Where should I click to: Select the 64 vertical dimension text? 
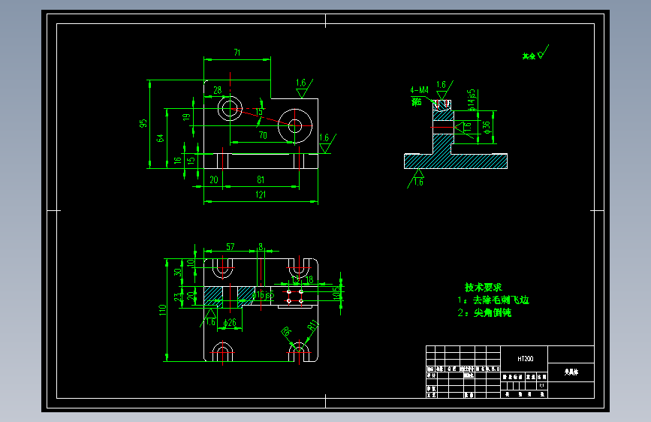click(160, 138)
